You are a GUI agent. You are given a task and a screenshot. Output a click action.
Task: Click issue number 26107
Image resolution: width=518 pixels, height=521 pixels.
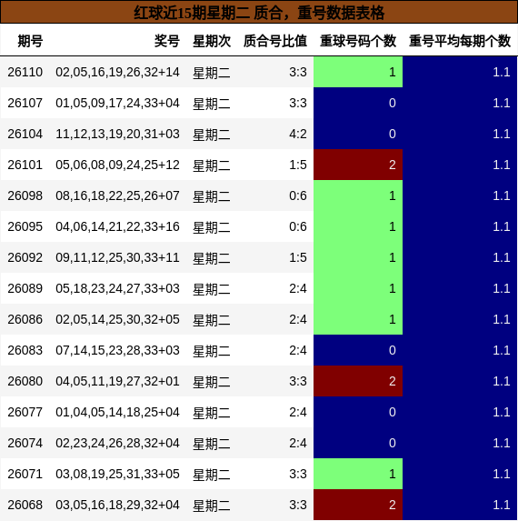click(25, 103)
